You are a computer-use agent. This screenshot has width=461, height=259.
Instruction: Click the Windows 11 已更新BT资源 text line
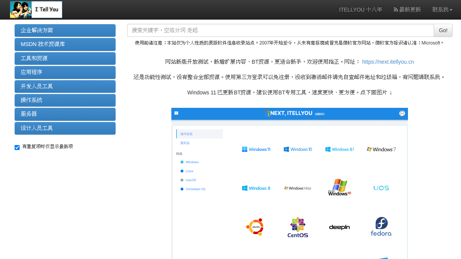coord(290,92)
